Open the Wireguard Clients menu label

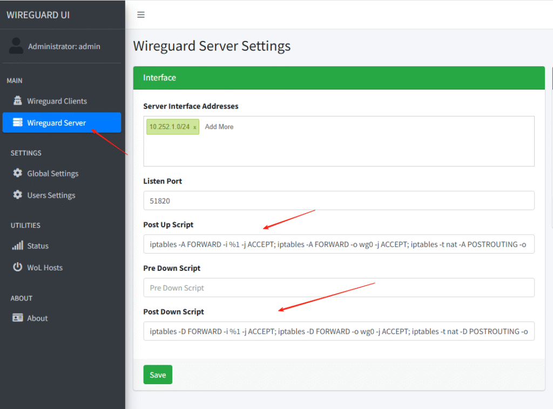pyautogui.click(x=57, y=101)
